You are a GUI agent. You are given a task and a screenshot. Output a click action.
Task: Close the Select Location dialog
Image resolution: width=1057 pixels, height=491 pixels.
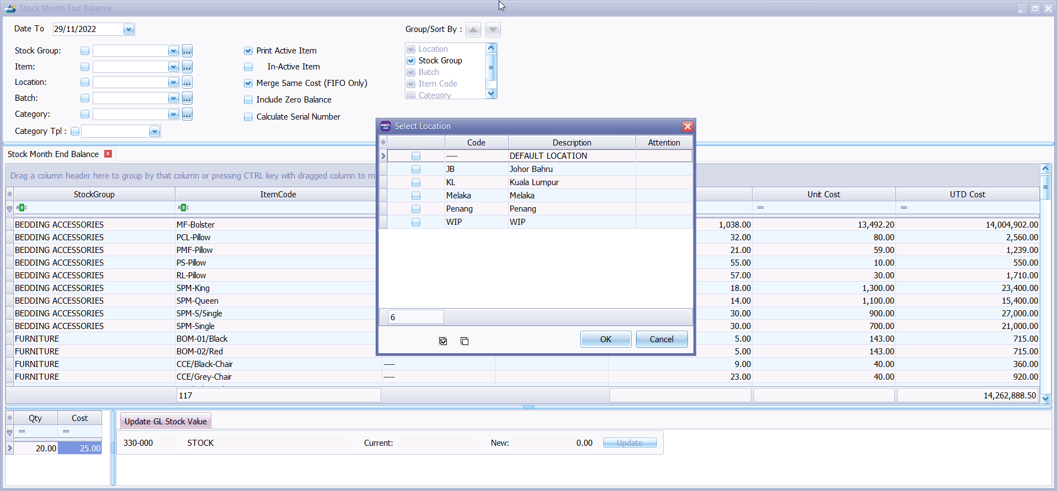point(687,126)
